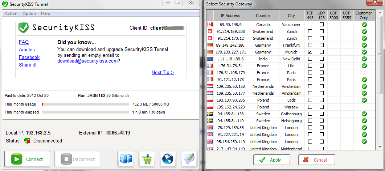Check UDP 123 for New Delhi
This screenshot has height=171, width=385.
pyautogui.click(x=321, y=59)
